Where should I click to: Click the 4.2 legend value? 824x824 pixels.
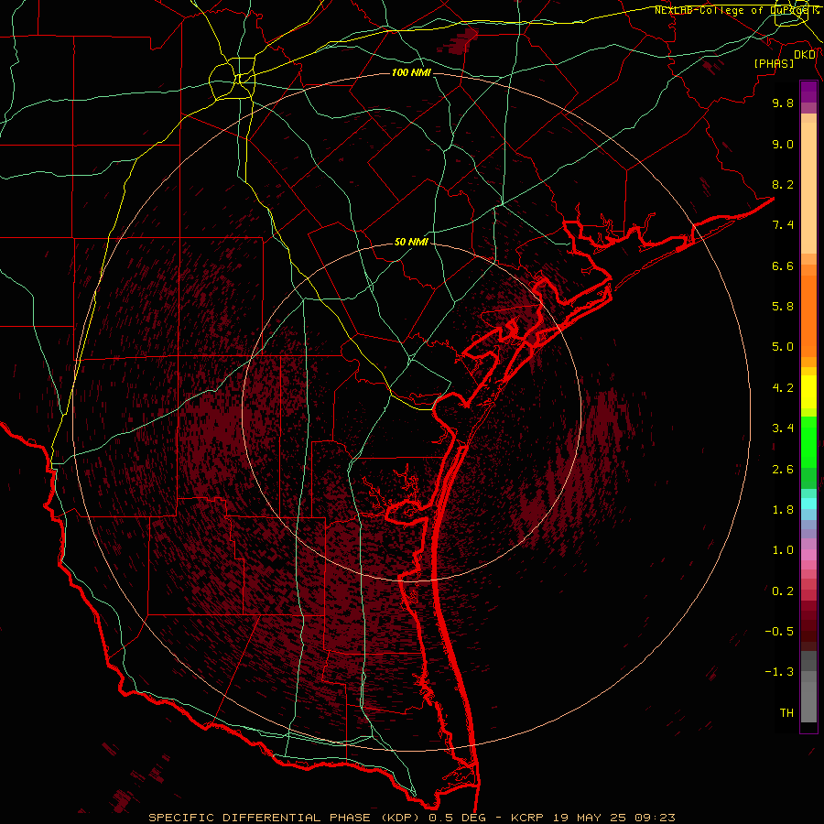pyautogui.click(x=783, y=388)
